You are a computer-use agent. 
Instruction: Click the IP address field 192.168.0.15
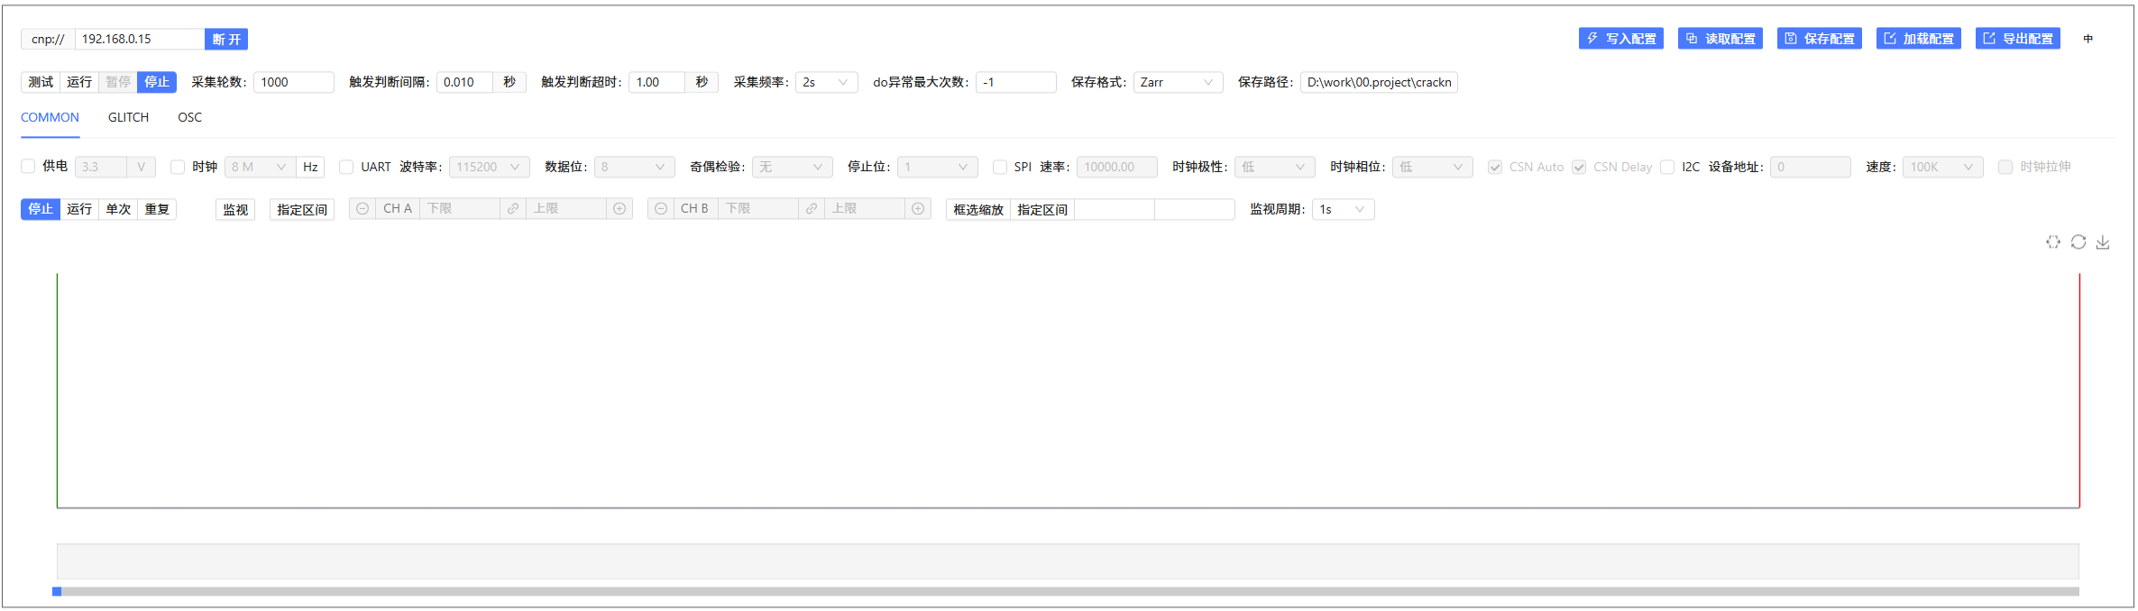pos(140,39)
